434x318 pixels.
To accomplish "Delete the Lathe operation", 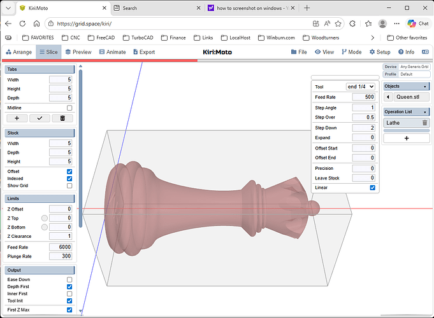I will 424,123.
